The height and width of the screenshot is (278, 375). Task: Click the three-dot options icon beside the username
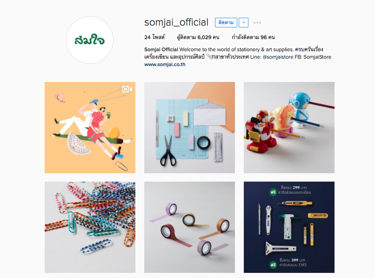[257, 22]
